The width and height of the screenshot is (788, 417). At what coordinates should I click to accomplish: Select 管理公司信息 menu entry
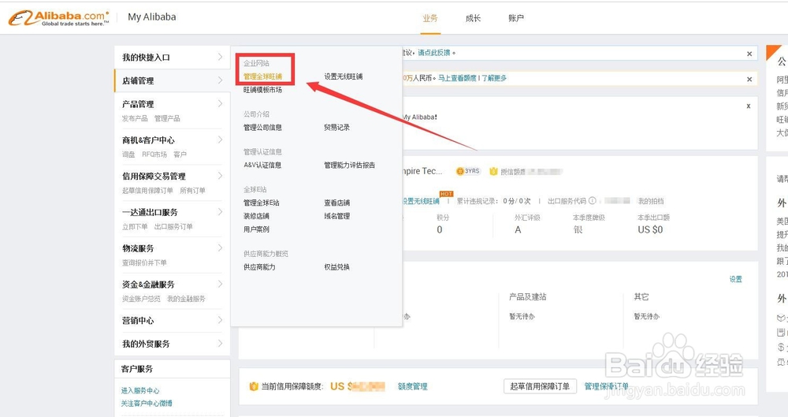[263, 127]
